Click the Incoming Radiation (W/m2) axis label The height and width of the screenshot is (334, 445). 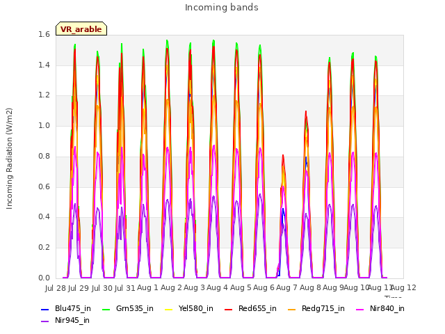pyautogui.click(x=9, y=159)
